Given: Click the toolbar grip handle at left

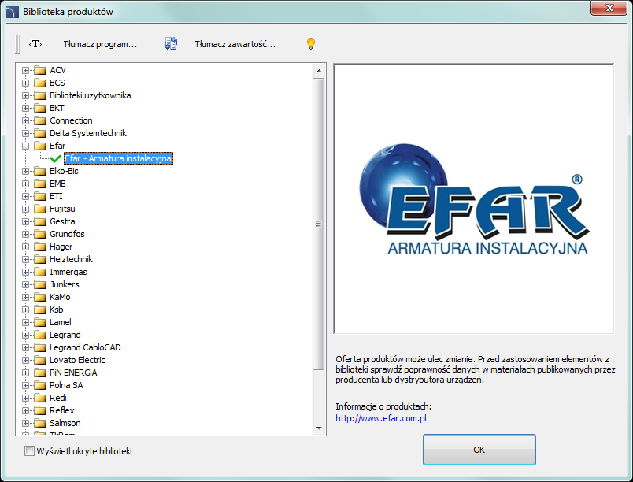Looking at the screenshot, I should pyautogui.click(x=17, y=43).
